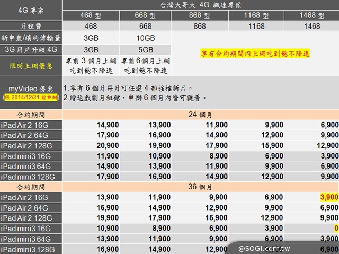Viewport: 339px width, 254px height.
Task: Click the 10GB data allowance cell
Action: 146,38
